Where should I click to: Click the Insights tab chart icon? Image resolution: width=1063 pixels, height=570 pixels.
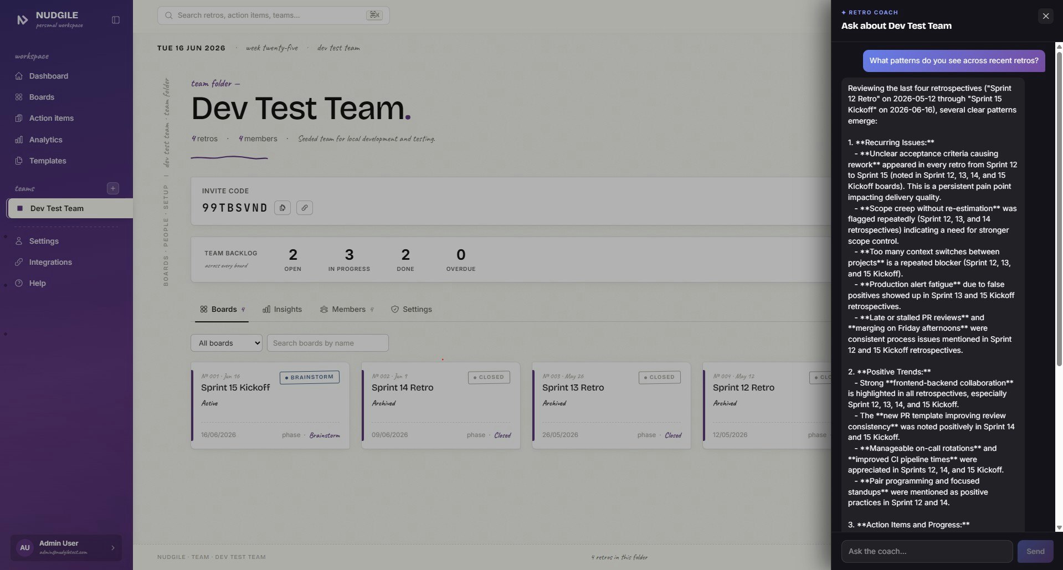point(266,309)
